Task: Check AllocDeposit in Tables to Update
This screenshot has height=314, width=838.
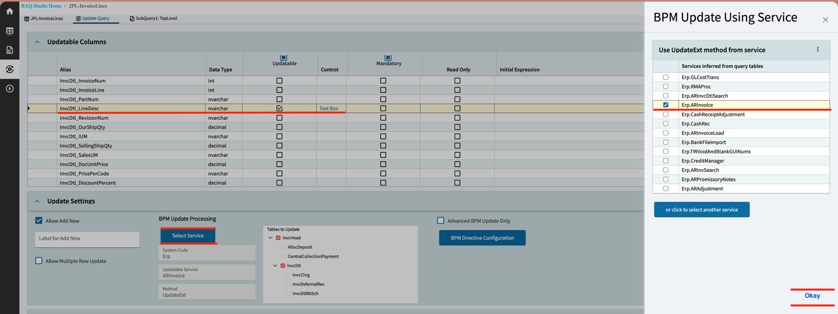Action: (x=284, y=247)
